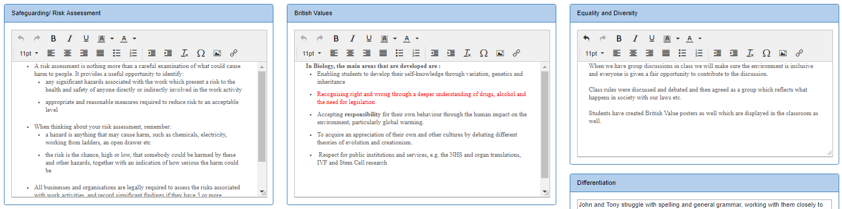The height and width of the screenshot is (209, 842).
Task: Align right in Safeguarding editor
Action: tap(84, 53)
